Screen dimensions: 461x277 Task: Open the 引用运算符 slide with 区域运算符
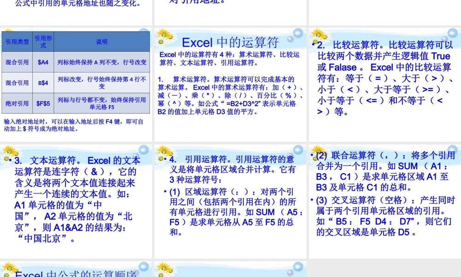tap(230, 202)
